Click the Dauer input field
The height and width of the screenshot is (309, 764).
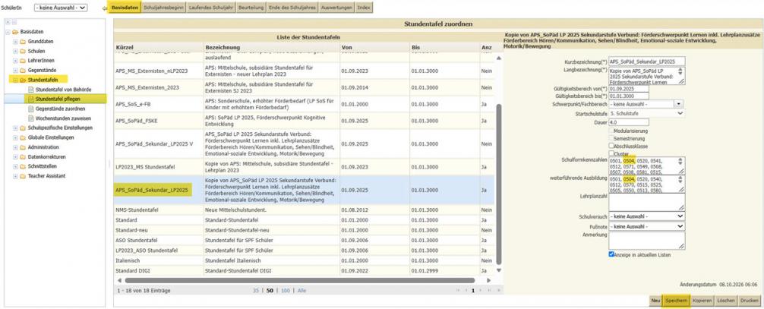click(x=629, y=122)
